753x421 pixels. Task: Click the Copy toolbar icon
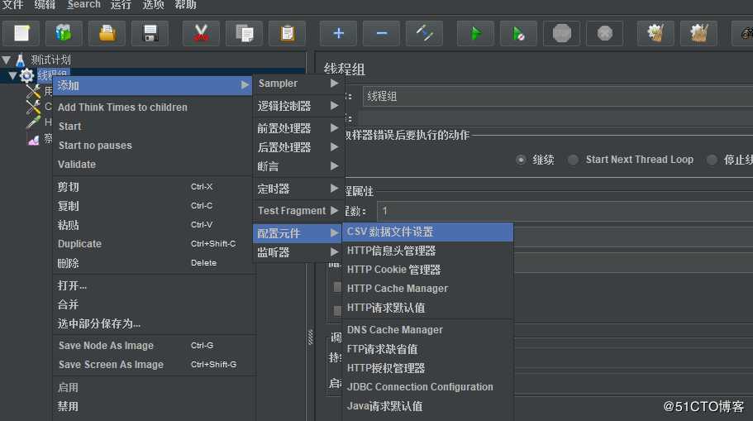[245, 34]
